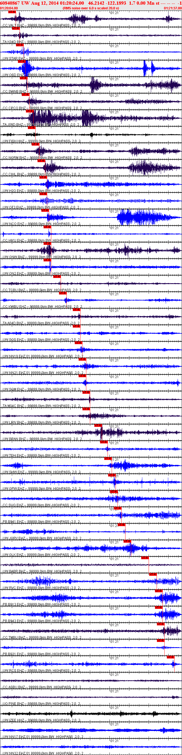The image size is (182, 755).
Task: Select the UW SHW EHZ trace label
Action: coord(41,472)
